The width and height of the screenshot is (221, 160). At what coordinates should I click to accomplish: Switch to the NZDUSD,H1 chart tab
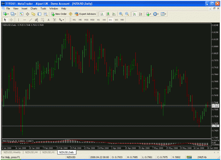click(x=48, y=152)
